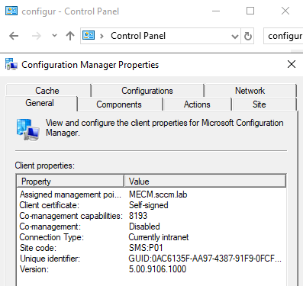Select the Unique identifier row

151,259
